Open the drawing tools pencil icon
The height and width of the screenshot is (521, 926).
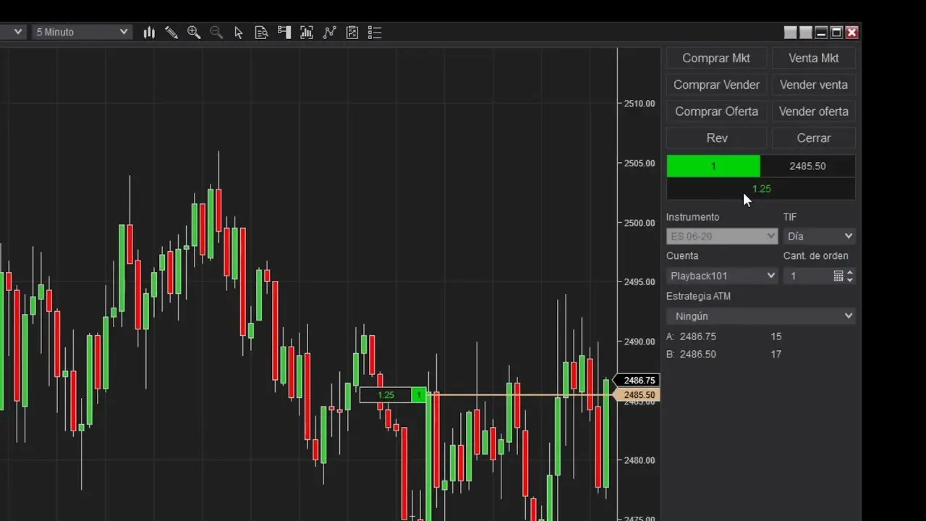point(171,33)
